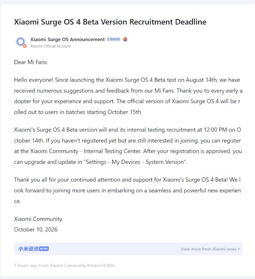Click paragraph about internal testing recruitment deadline

[x=128, y=146]
